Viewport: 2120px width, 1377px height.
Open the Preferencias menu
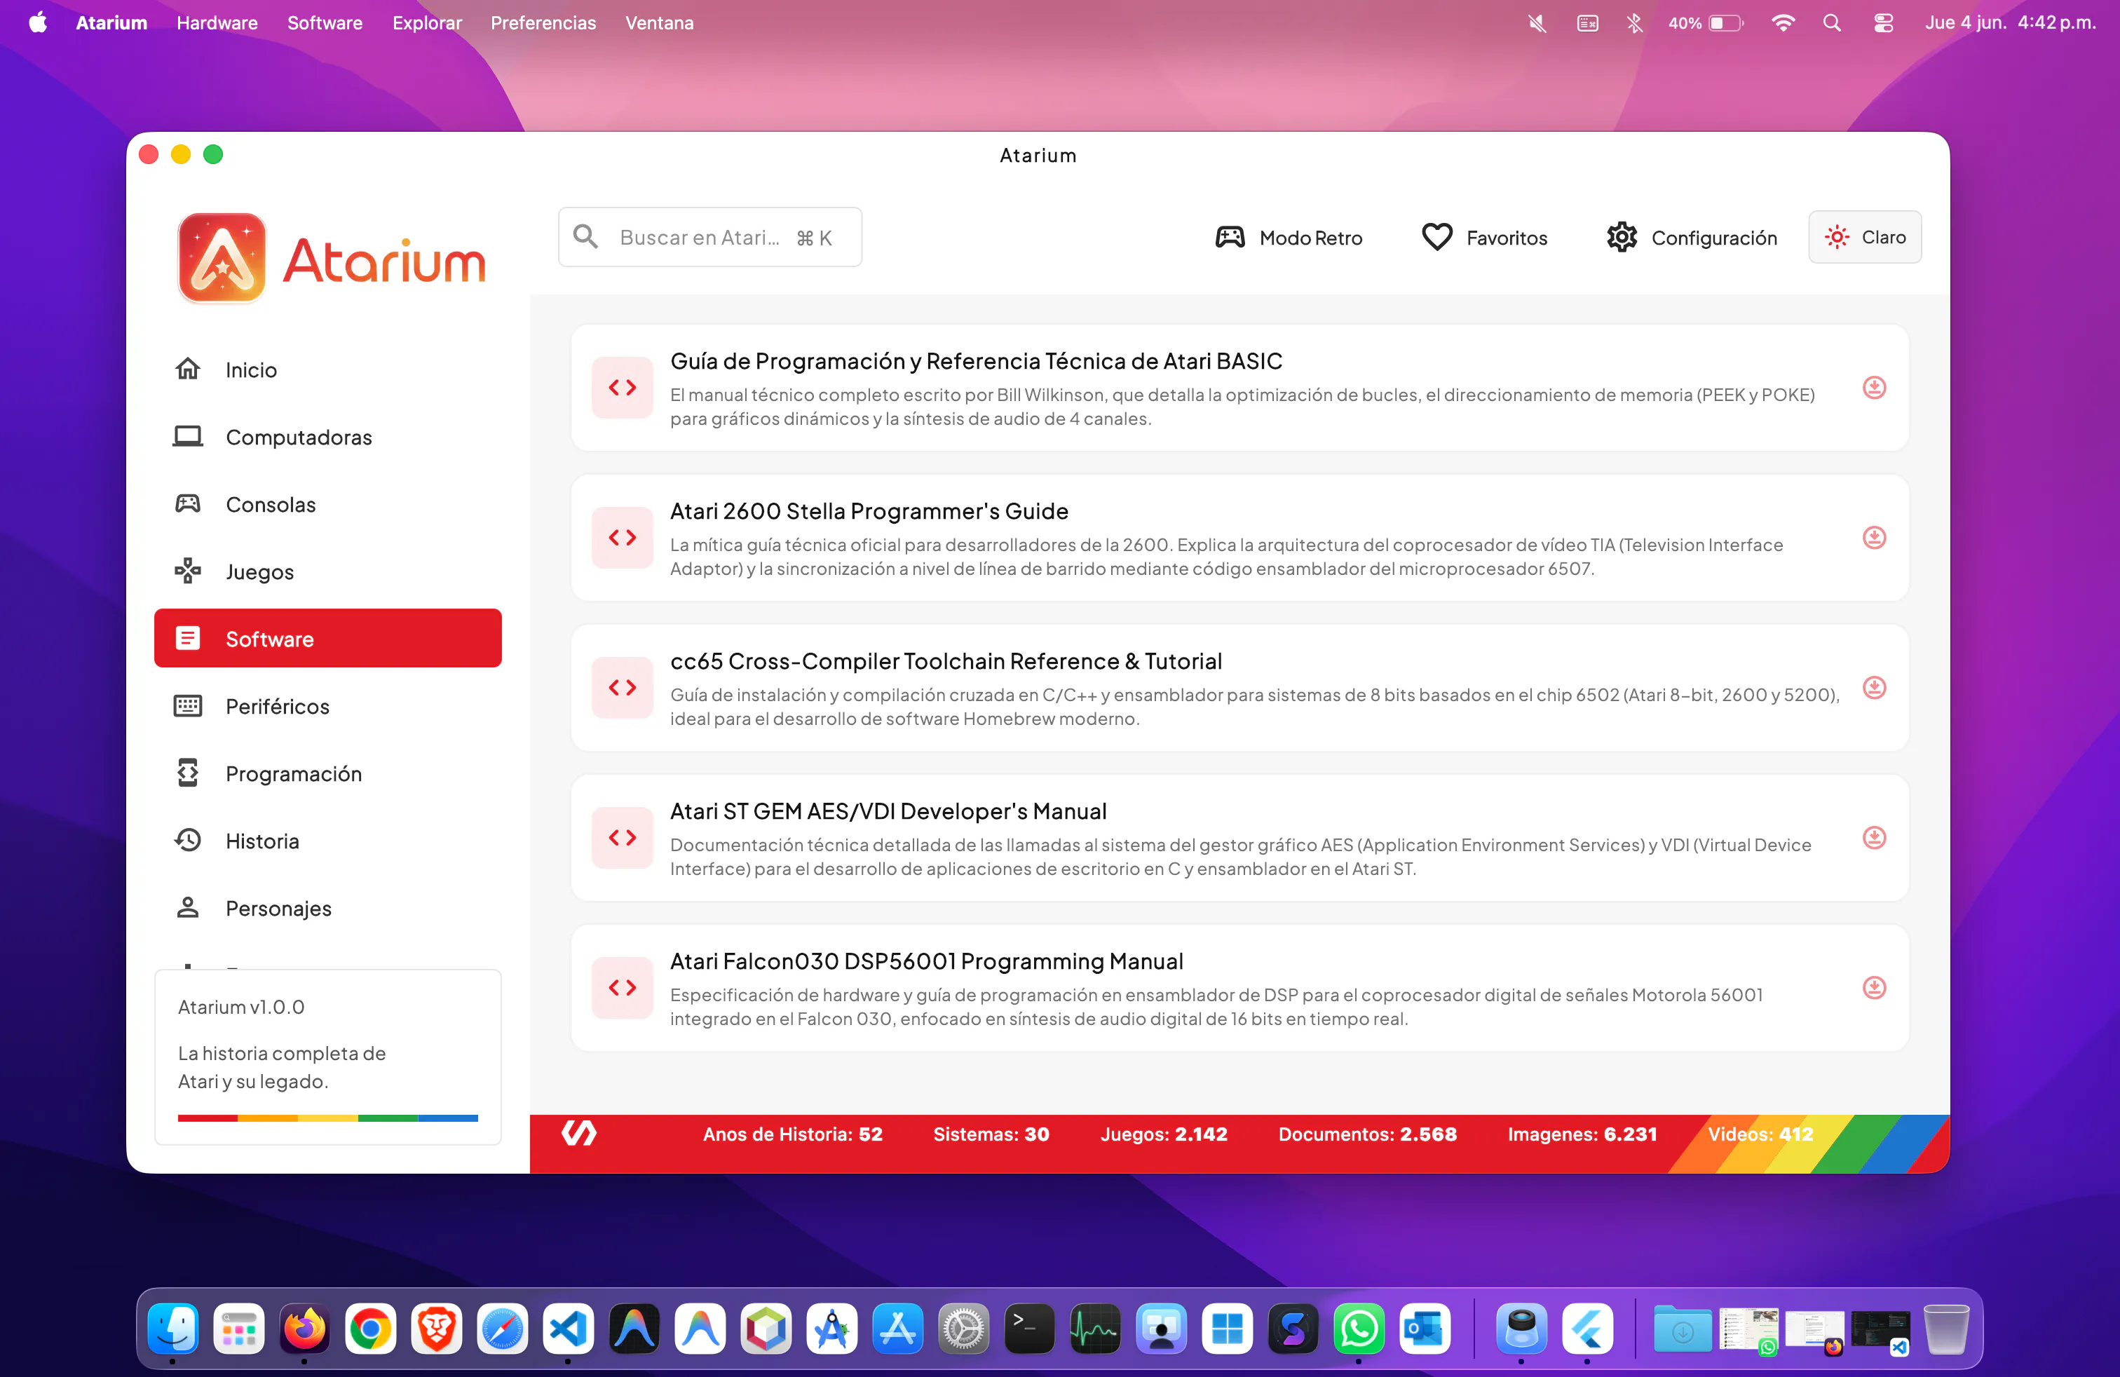pyautogui.click(x=543, y=23)
